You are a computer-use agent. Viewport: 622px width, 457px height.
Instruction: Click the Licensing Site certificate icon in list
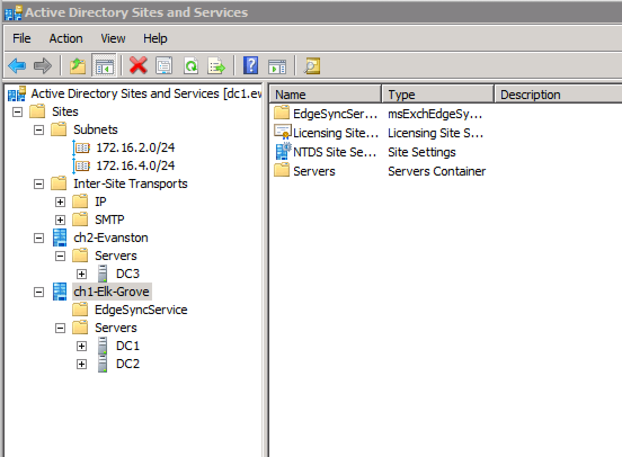coord(282,132)
